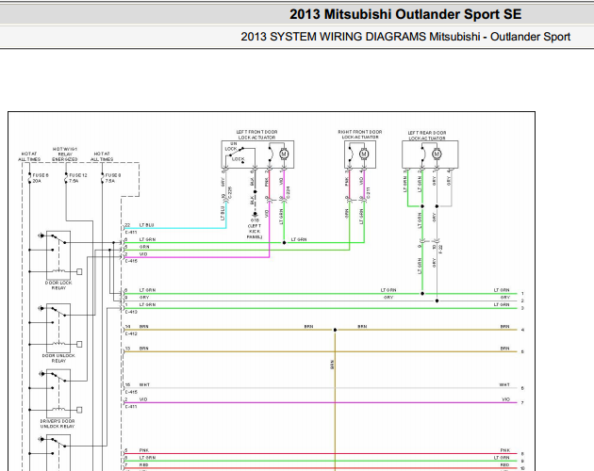594x471 pixels.
Task: Select the title '2013 Mitsubishi Outlander Sport SE'
Action: pos(405,14)
